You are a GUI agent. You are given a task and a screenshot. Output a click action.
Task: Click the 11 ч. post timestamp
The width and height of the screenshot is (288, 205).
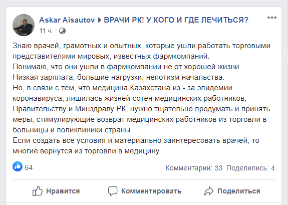click(x=46, y=31)
